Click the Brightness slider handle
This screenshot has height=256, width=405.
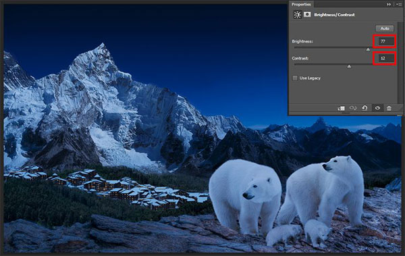(368, 49)
